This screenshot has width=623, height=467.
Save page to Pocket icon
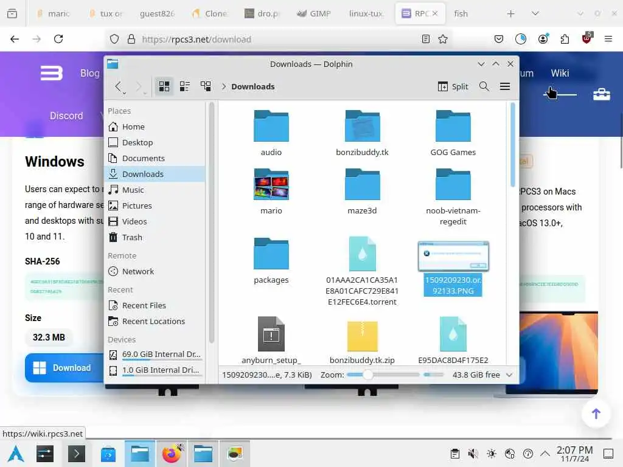(x=499, y=39)
